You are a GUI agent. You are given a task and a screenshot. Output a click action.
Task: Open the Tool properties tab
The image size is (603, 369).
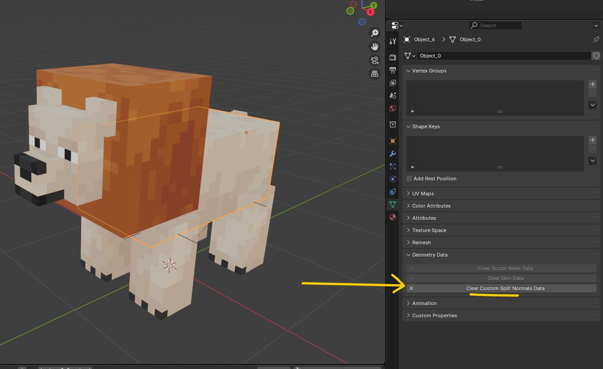tap(393, 41)
